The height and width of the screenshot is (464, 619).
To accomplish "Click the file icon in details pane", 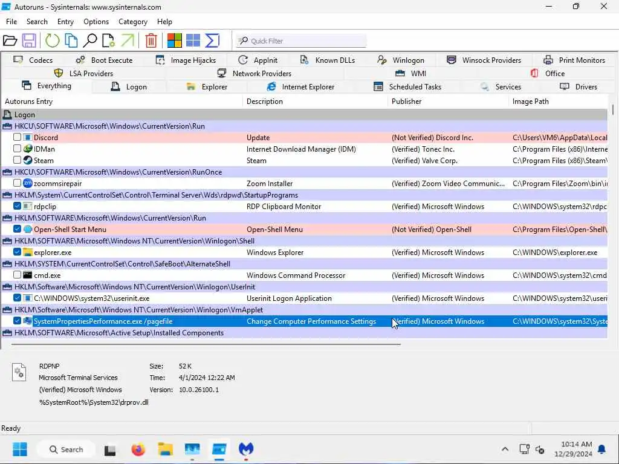I will coord(19,372).
